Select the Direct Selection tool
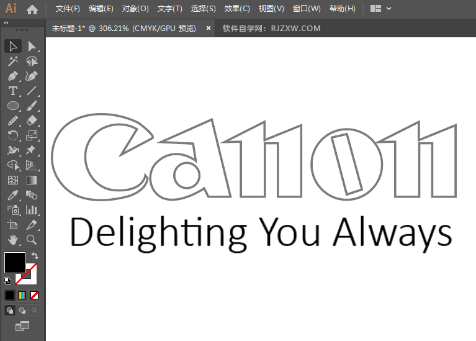Image resolution: width=476 pixels, height=341 pixels. click(32, 47)
